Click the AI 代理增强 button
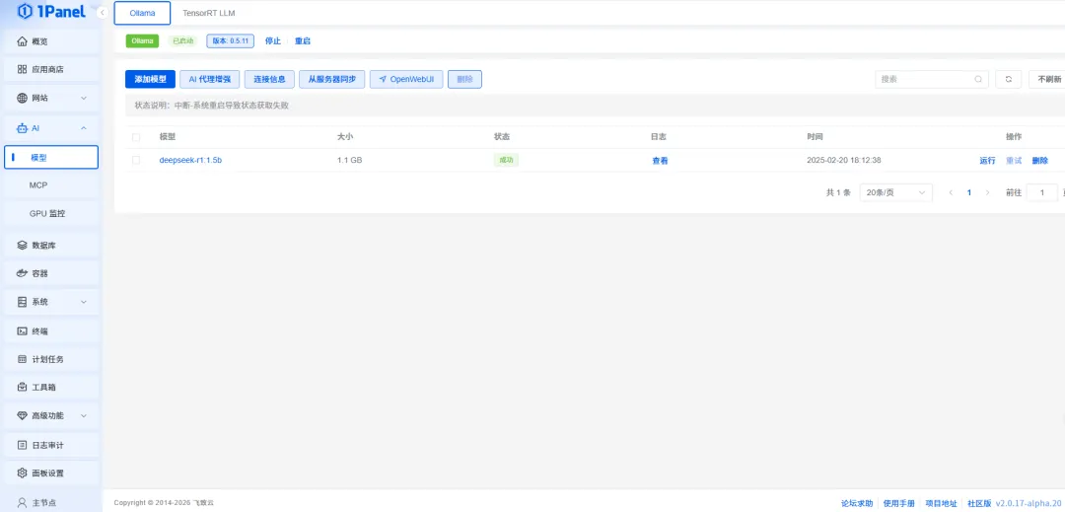1065x512 pixels. tap(210, 80)
